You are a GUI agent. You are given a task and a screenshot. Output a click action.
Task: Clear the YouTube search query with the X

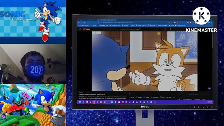161,29
